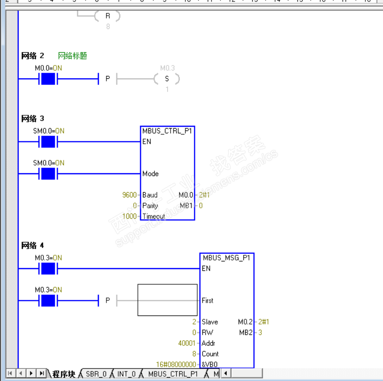Select the R reset coil at top

click(x=107, y=16)
